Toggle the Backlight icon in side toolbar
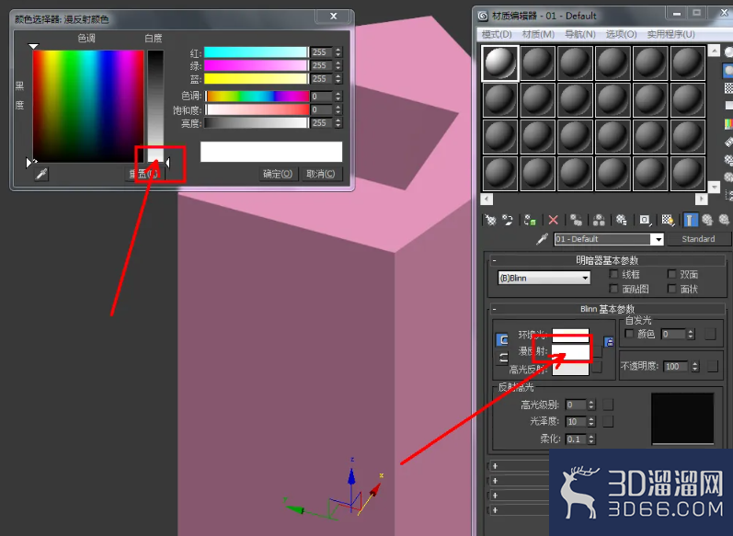733x536 pixels. [x=727, y=71]
